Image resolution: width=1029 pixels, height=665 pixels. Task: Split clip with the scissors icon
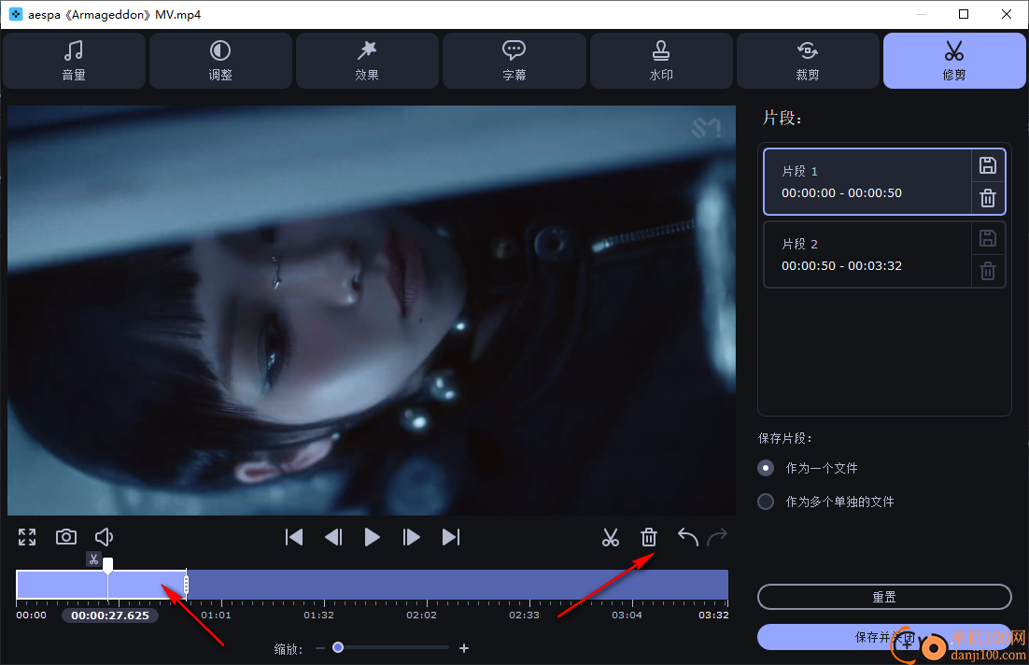click(x=611, y=537)
